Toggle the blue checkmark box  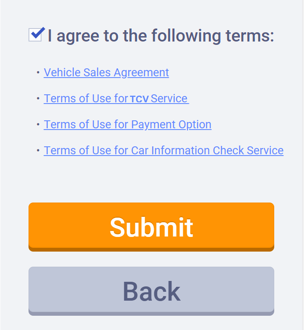36,35
